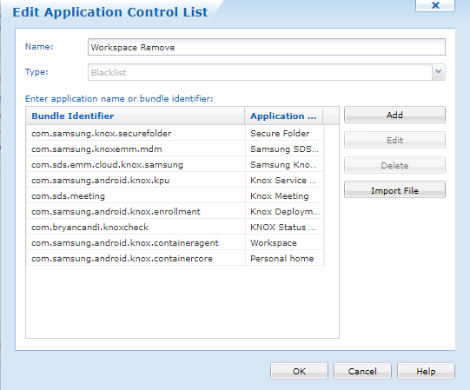Select com.samsung.android.knox.containeragent row
470x390 pixels.
pyautogui.click(x=175, y=242)
